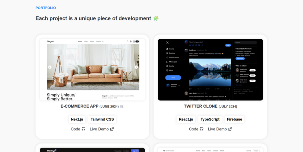Click Shop in the 3legant preview navigation
The image size is (303, 152).
pos(86,41)
